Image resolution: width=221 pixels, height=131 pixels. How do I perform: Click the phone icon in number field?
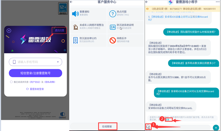coord(14,62)
